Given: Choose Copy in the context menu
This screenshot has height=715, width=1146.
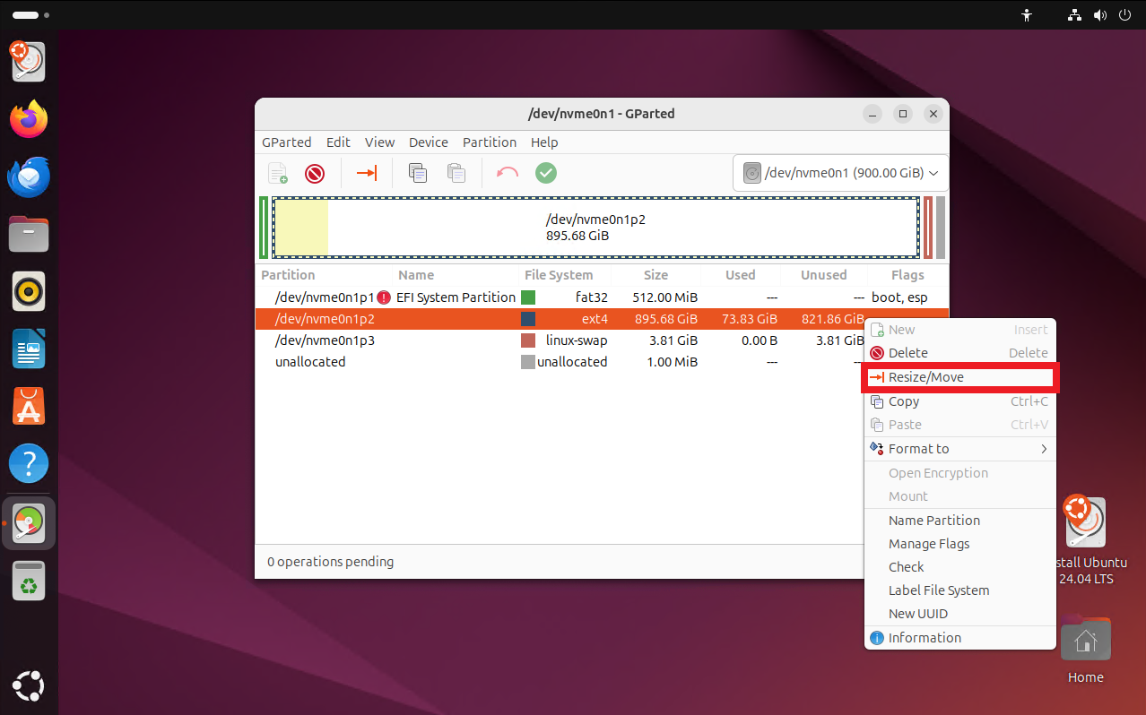Looking at the screenshot, I should pos(959,401).
